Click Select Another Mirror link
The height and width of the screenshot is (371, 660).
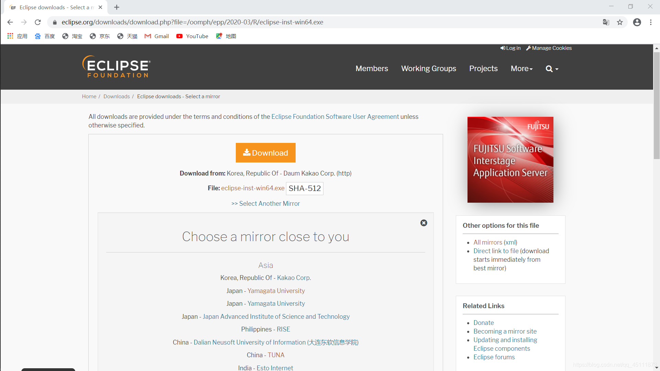point(266,203)
